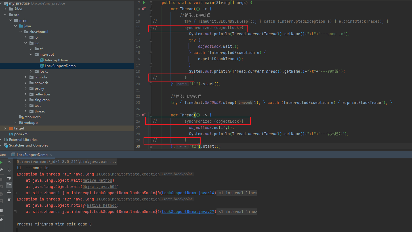Click the restore layout icon in Run sidebar
The width and height of the screenshot is (412, 232).
(1, 211)
